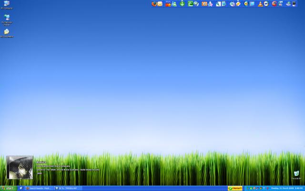Click the song title above the artist line
Screen dimensions: 305x191
pos(41,162)
